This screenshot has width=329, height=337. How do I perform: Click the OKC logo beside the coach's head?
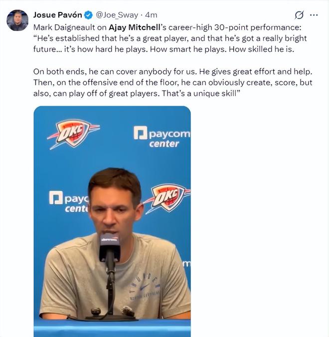coord(167,198)
